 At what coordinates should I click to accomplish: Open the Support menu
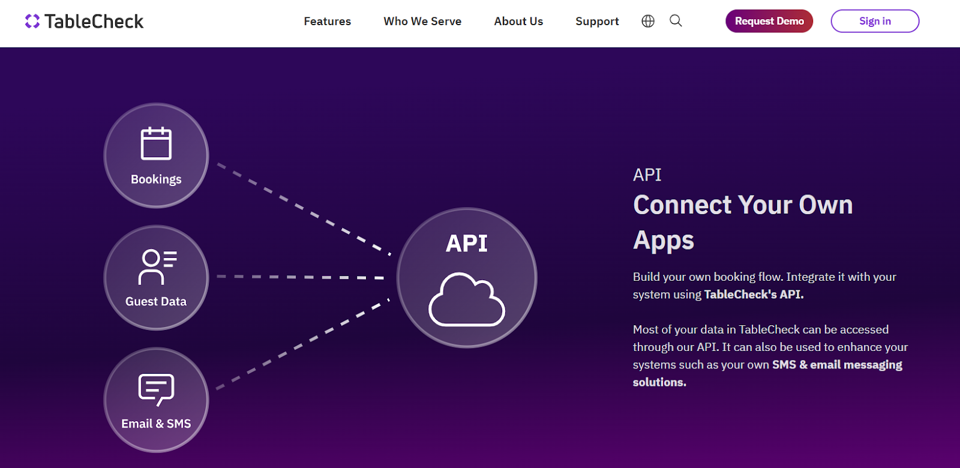click(597, 21)
